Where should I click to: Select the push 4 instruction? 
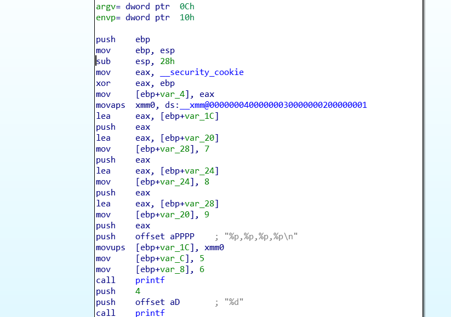tap(118, 291)
